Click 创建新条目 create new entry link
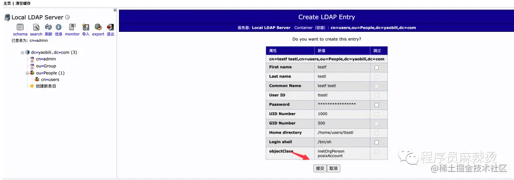The image size is (514, 180). (x=46, y=86)
